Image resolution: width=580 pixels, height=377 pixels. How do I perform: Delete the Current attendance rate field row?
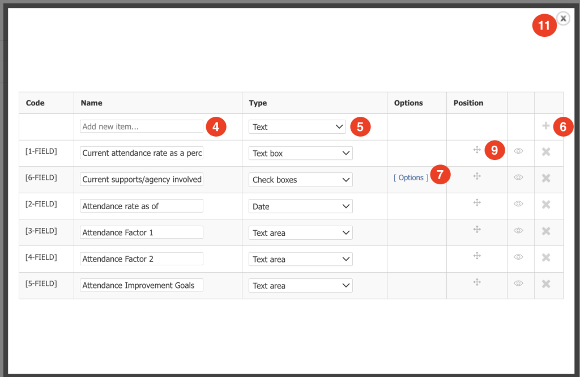pyautogui.click(x=546, y=151)
